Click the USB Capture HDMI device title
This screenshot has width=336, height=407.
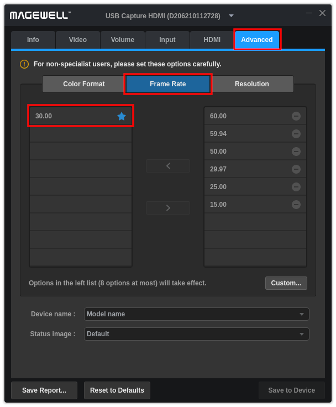162,16
